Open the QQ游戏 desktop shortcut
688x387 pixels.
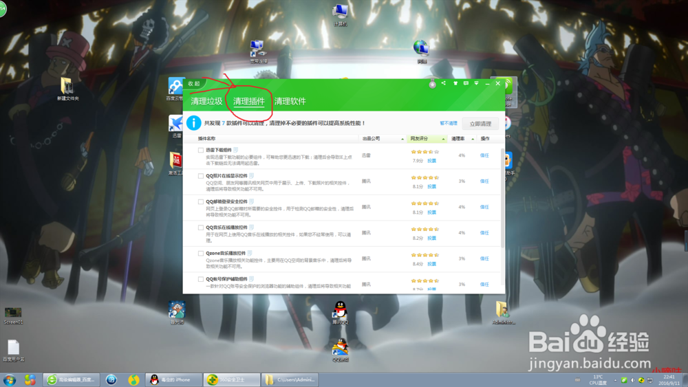click(x=340, y=350)
